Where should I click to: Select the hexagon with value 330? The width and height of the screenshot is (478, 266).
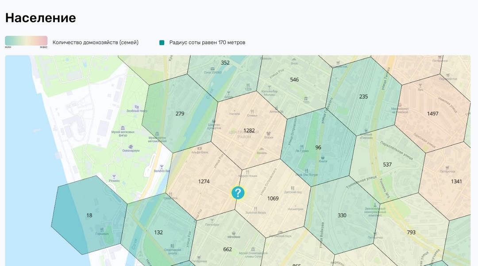342,215
